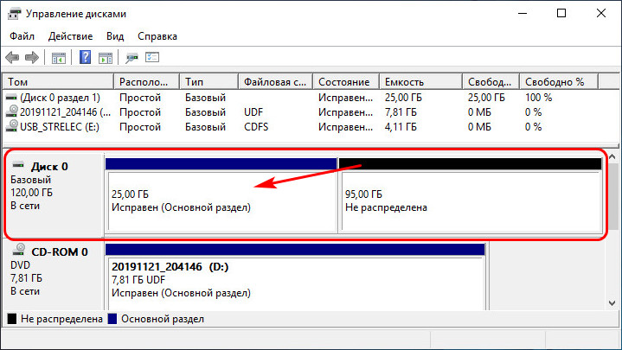Click the scrollbar down arrow
The image size is (622, 350).
[x=612, y=303]
